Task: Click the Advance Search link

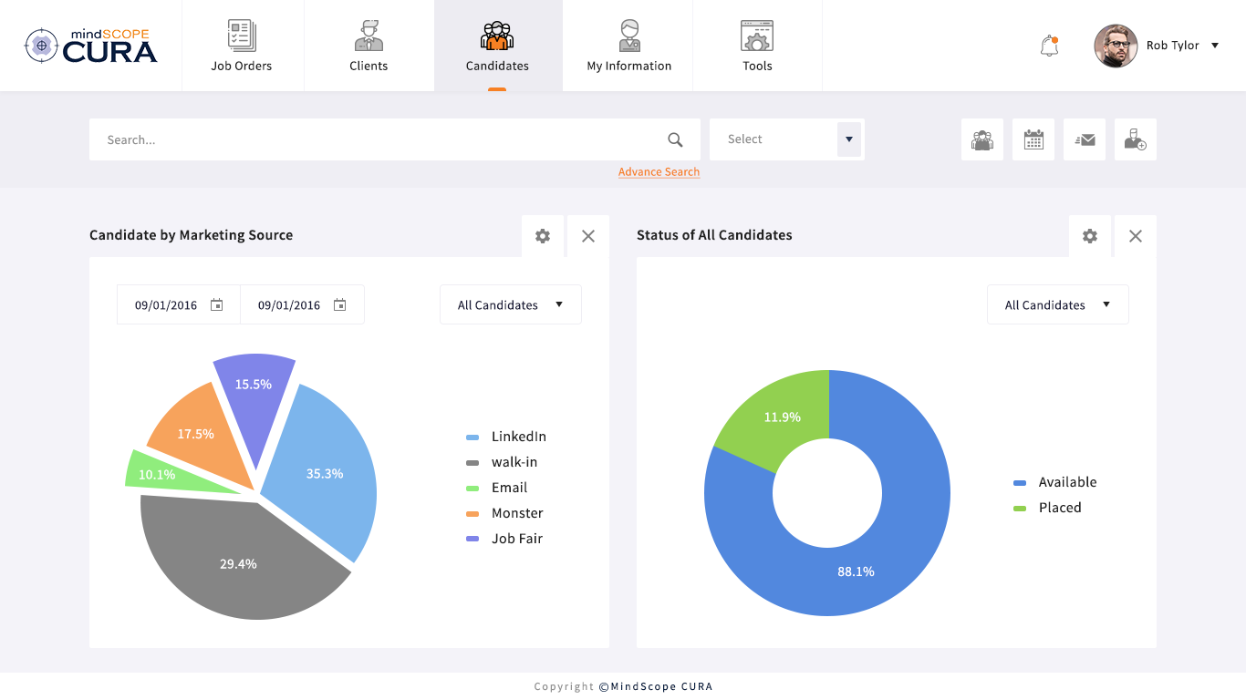Action: coord(659,172)
